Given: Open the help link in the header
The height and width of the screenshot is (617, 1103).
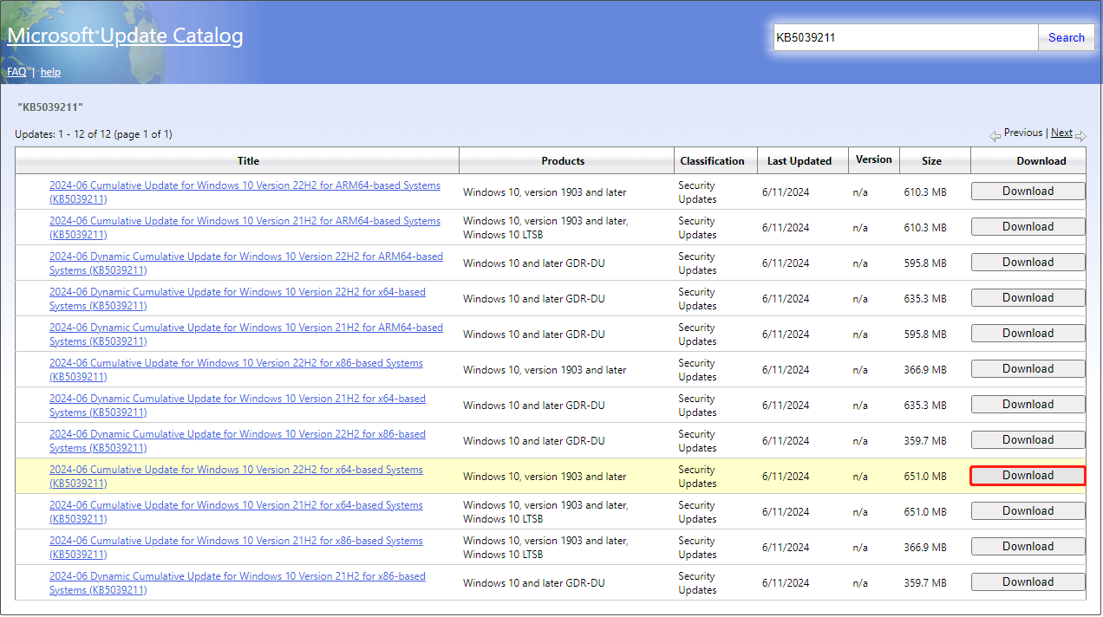Looking at the screenshot, I should coord(50,72).
